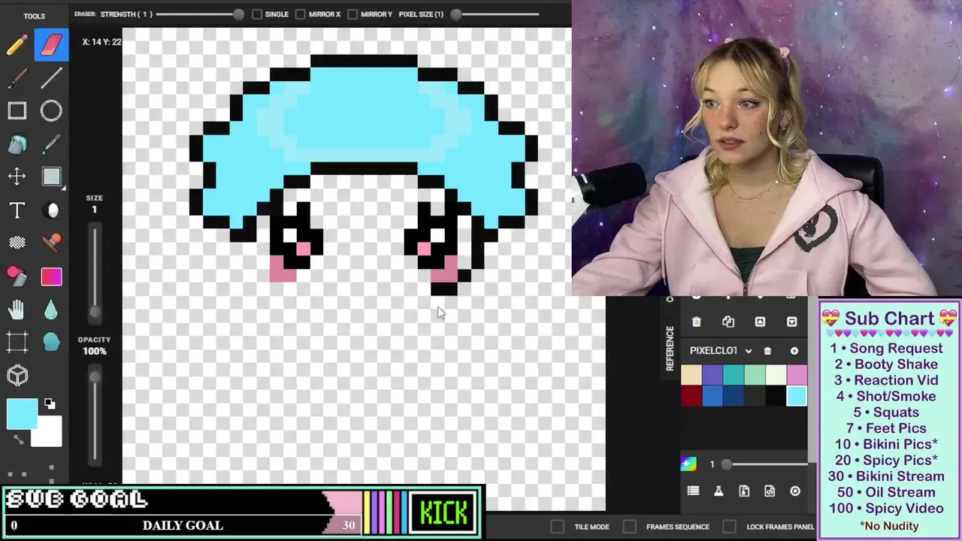Select the Dithering pattern tool
Image resolution: width=962 pixels, height=541 pixels.
(17, 243)
